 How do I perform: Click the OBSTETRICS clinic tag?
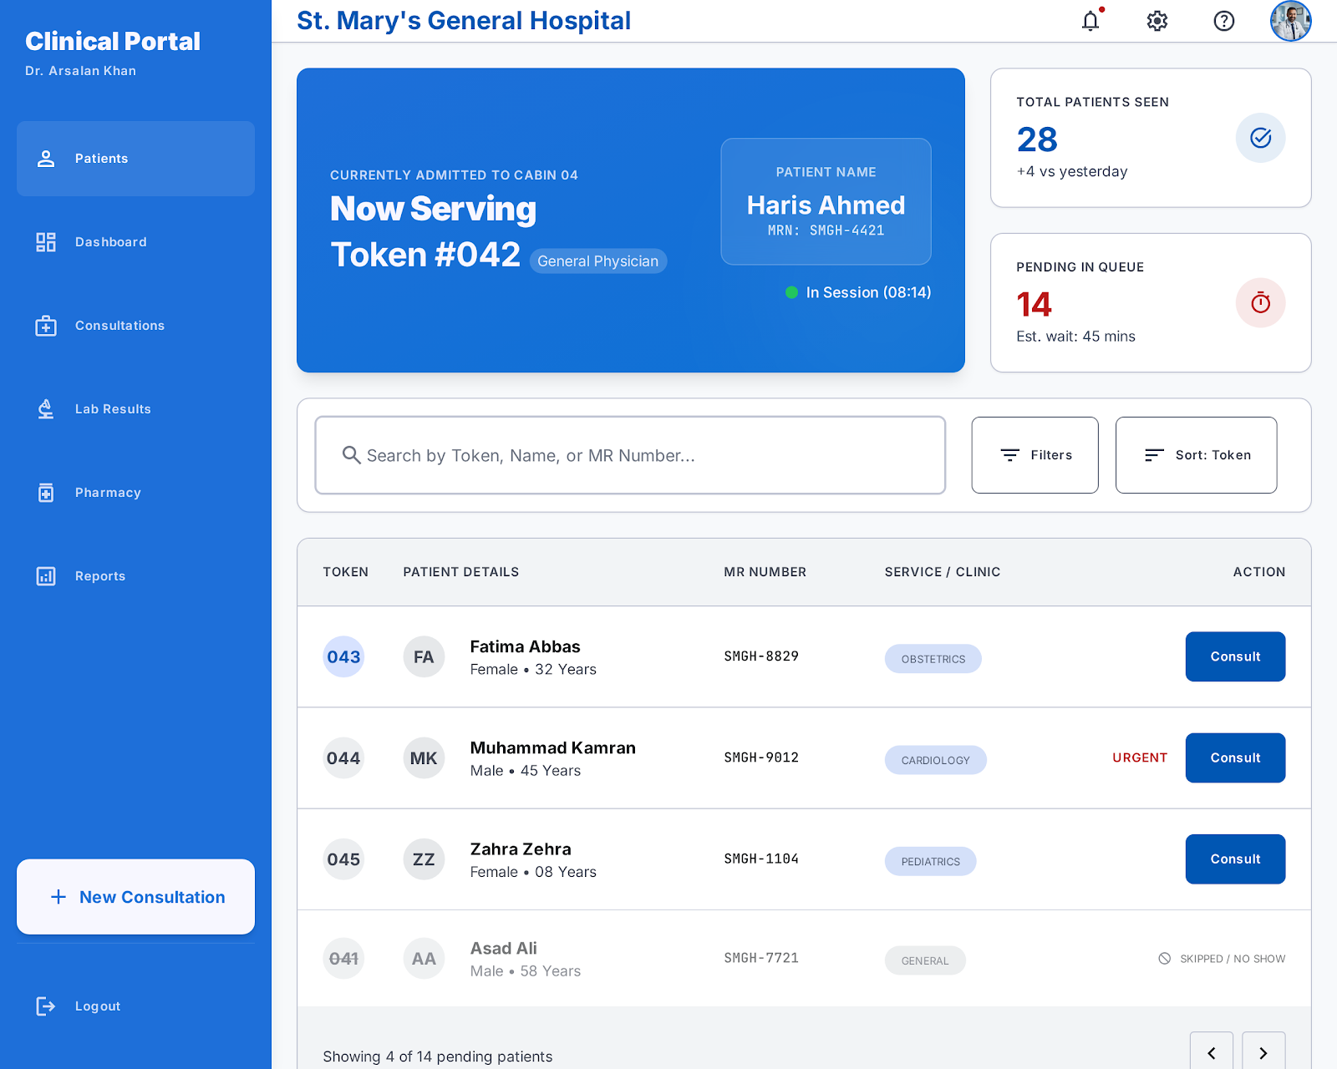pos(933,659)
